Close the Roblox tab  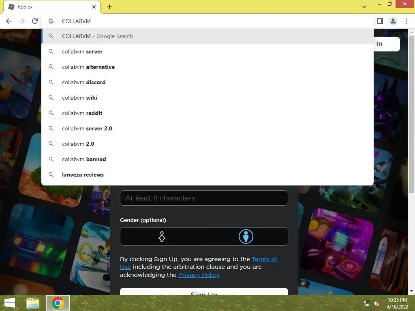[x=94, y=7]
